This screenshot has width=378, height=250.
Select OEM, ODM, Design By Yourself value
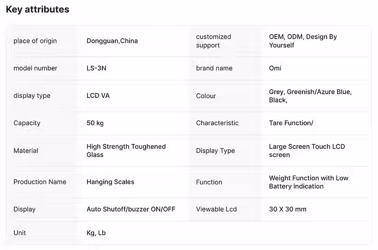[303, 41]
